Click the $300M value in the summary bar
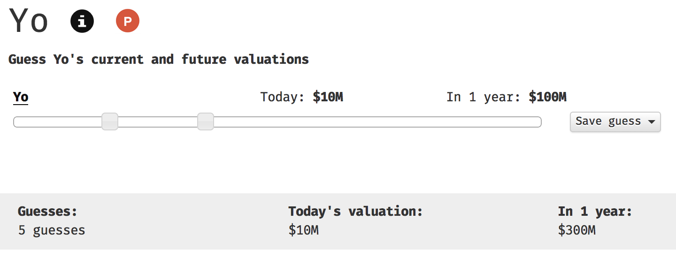This screenshot has width=676, height=258. click(576, 230)
